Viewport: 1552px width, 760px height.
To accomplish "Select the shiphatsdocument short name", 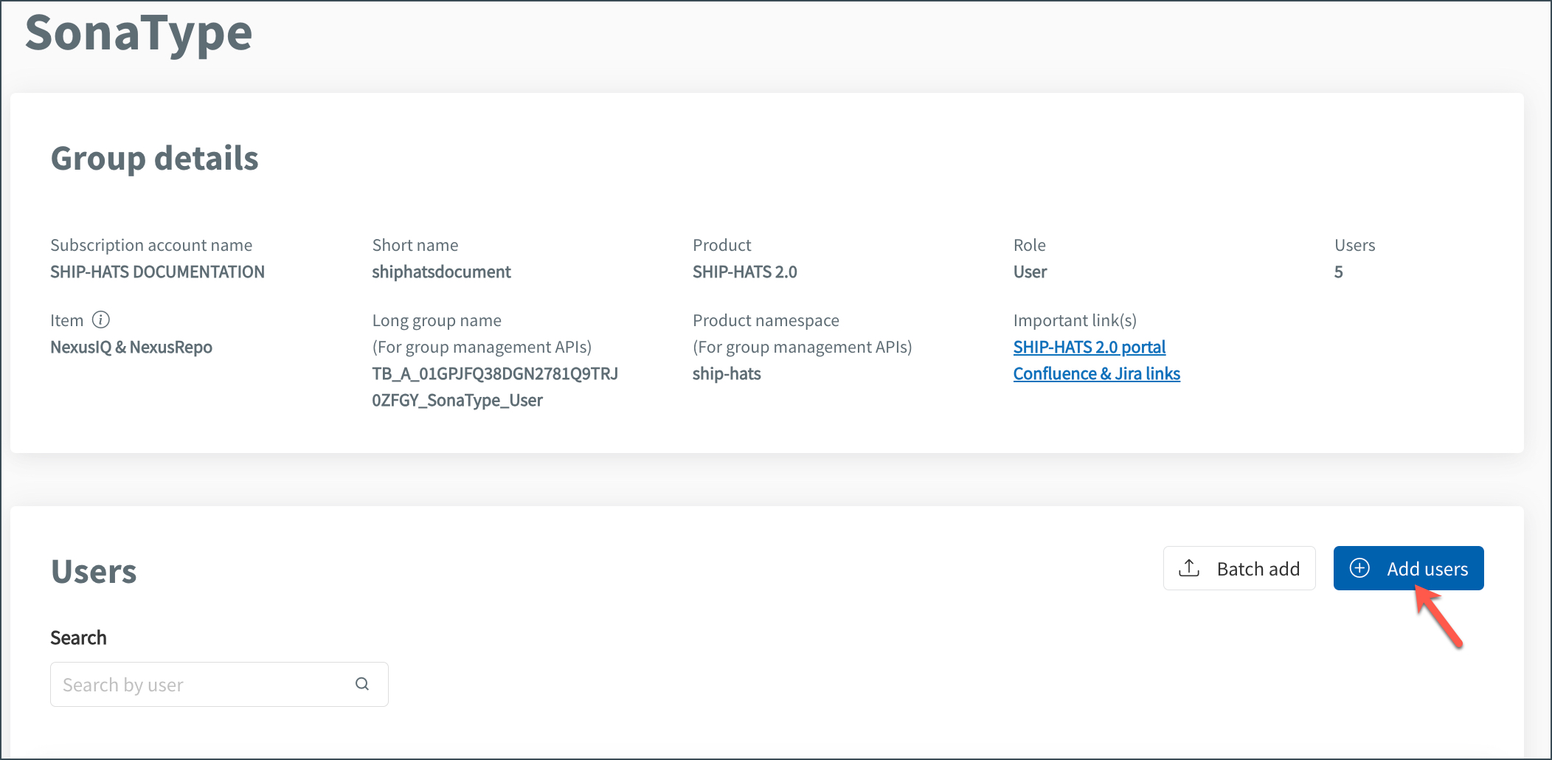I will pos(441,272).
